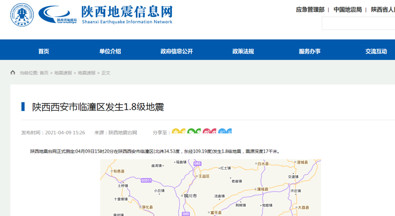Click 老庙镇 label on the map
Screen dimensions: 395x216
(x=237, y=181)
